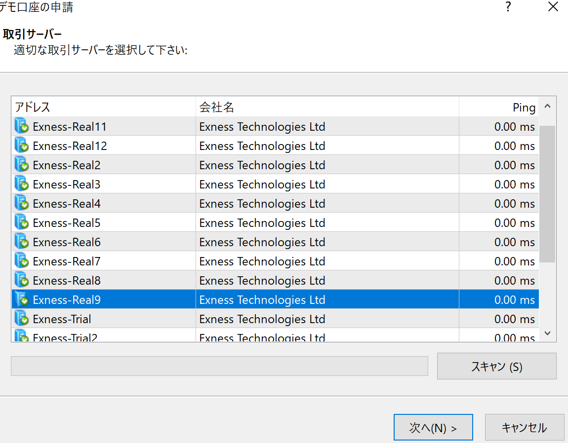Select the Exness-Real3 server name
Image resolution: width=568 pixels, height=443 pixels.
click(x=67, y=184)
